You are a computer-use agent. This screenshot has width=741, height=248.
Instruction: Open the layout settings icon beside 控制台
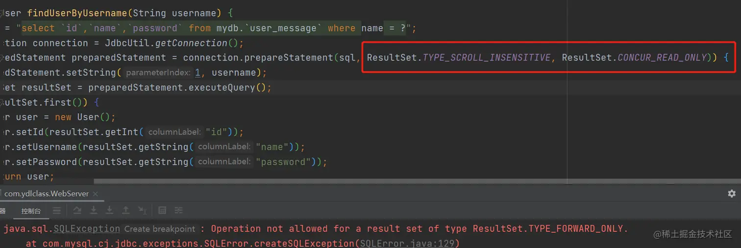[x=57, y=210]
